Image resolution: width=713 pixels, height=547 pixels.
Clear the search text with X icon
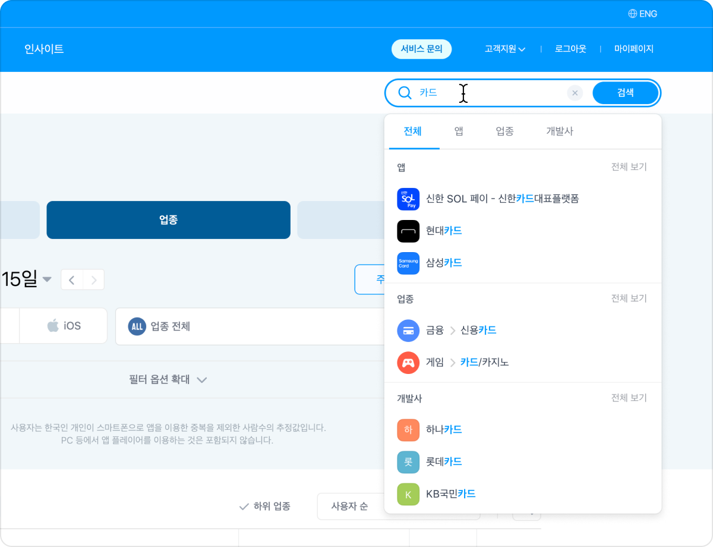tap(575, 93)
